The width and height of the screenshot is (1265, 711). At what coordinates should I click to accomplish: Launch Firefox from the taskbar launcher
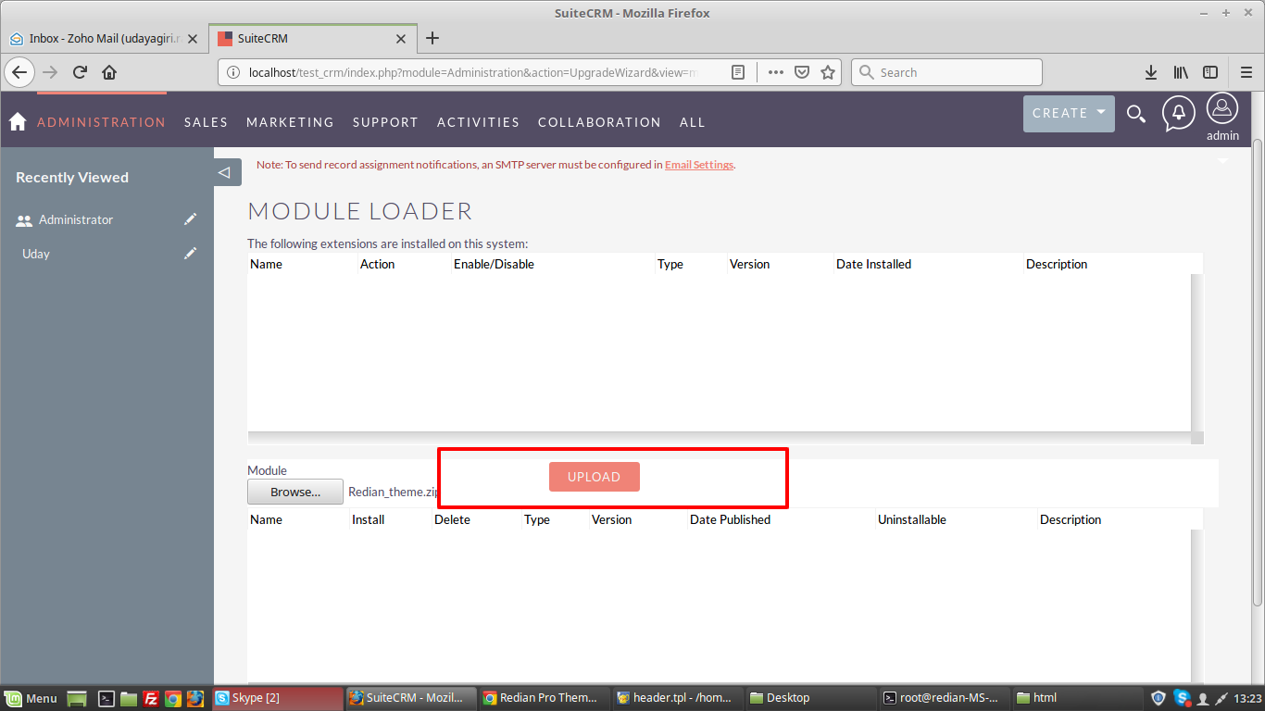(x=195, y=699)
